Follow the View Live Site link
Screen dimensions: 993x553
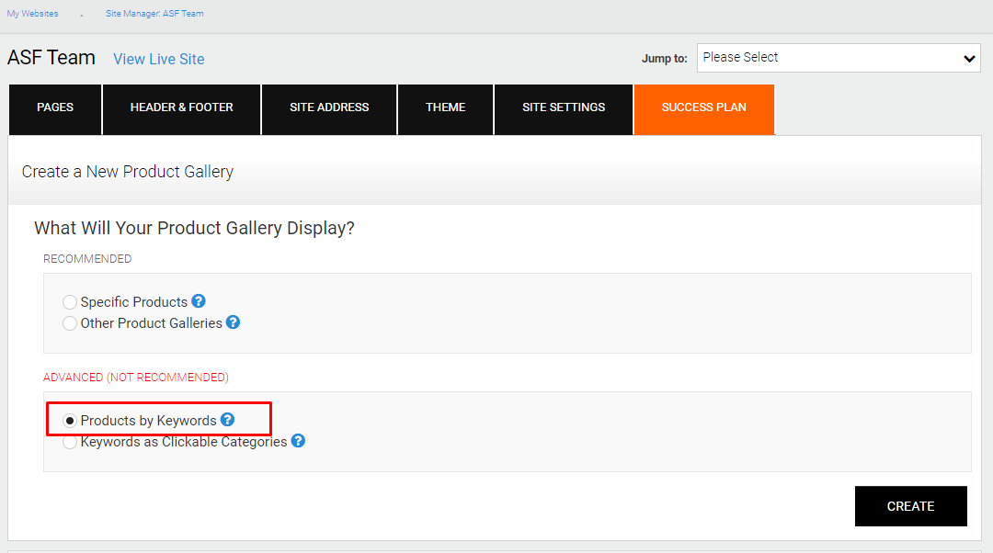[159, 59]
